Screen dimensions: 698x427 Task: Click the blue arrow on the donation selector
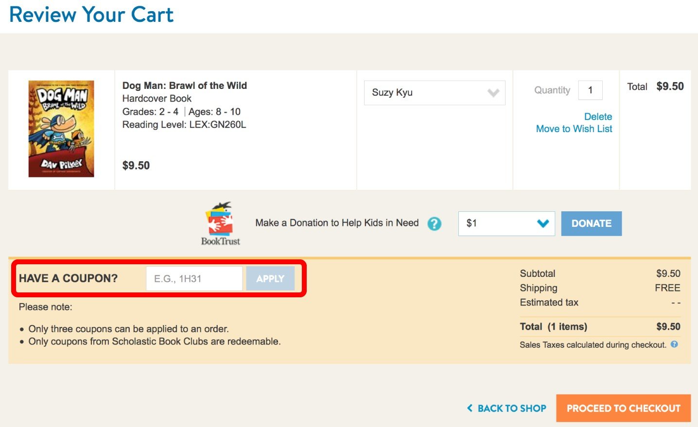point(543,223)
